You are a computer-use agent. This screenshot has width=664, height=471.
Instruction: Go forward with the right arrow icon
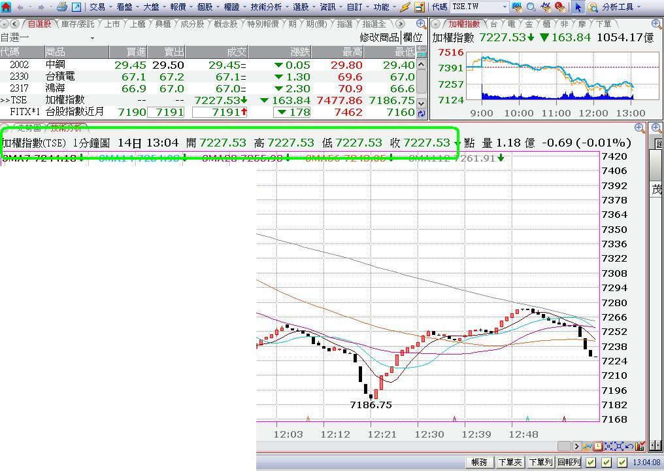point(41,7)
